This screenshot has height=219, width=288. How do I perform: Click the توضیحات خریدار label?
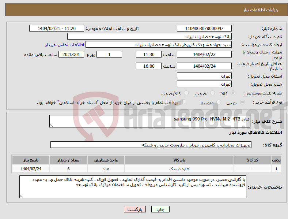pos(265,187)
